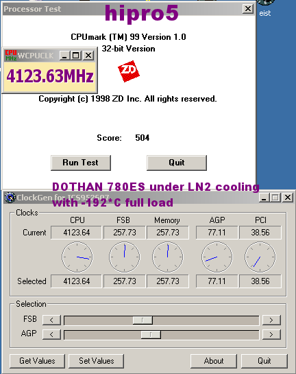Click the copyright 1998 ZD Inc. text
This screenshot has height=374, width=296.
pos(128,99)
